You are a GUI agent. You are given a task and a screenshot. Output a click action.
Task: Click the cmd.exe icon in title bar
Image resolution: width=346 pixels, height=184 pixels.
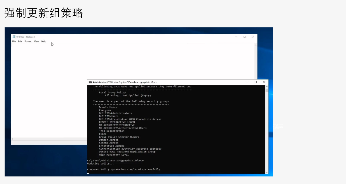pos(90,82)
